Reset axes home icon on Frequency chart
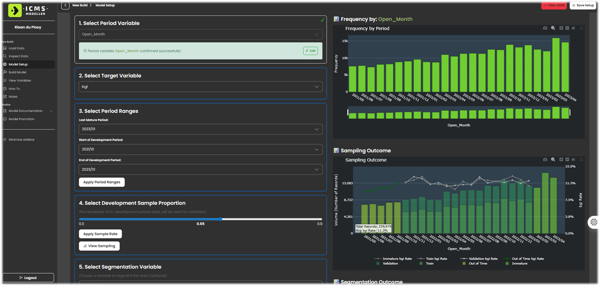Viewport: 600px width, 286px height. 573,28
